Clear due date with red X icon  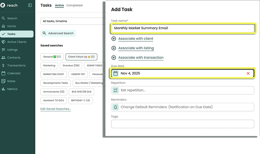tap(248, 73)
